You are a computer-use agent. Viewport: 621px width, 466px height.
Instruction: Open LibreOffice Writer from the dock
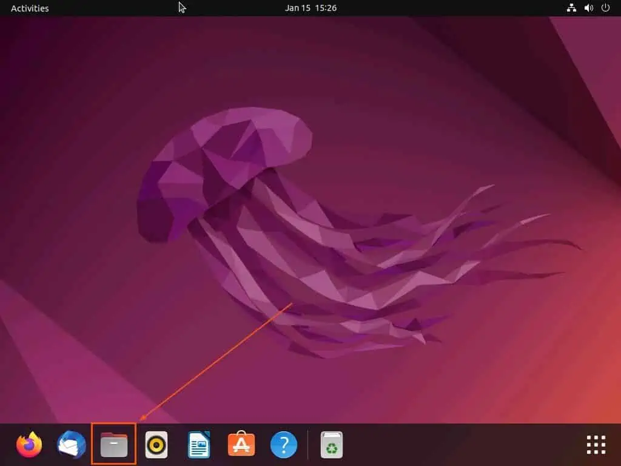point(198,444)
